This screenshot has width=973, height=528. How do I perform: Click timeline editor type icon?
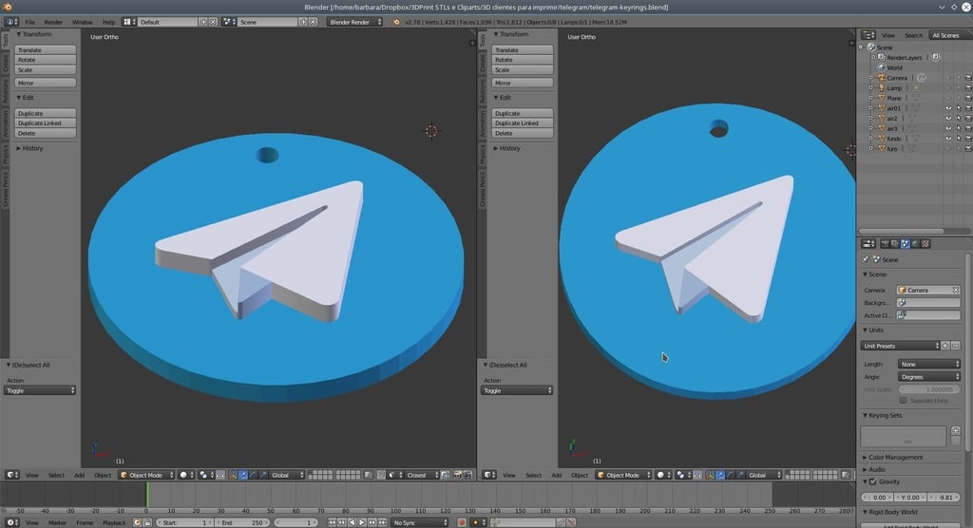coord(10,522)
